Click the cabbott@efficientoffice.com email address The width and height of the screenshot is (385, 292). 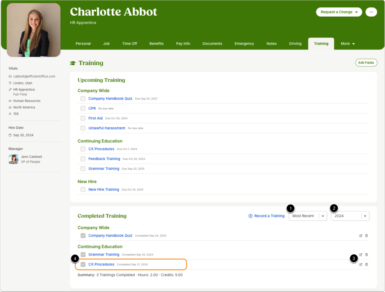tap(34, 76)
